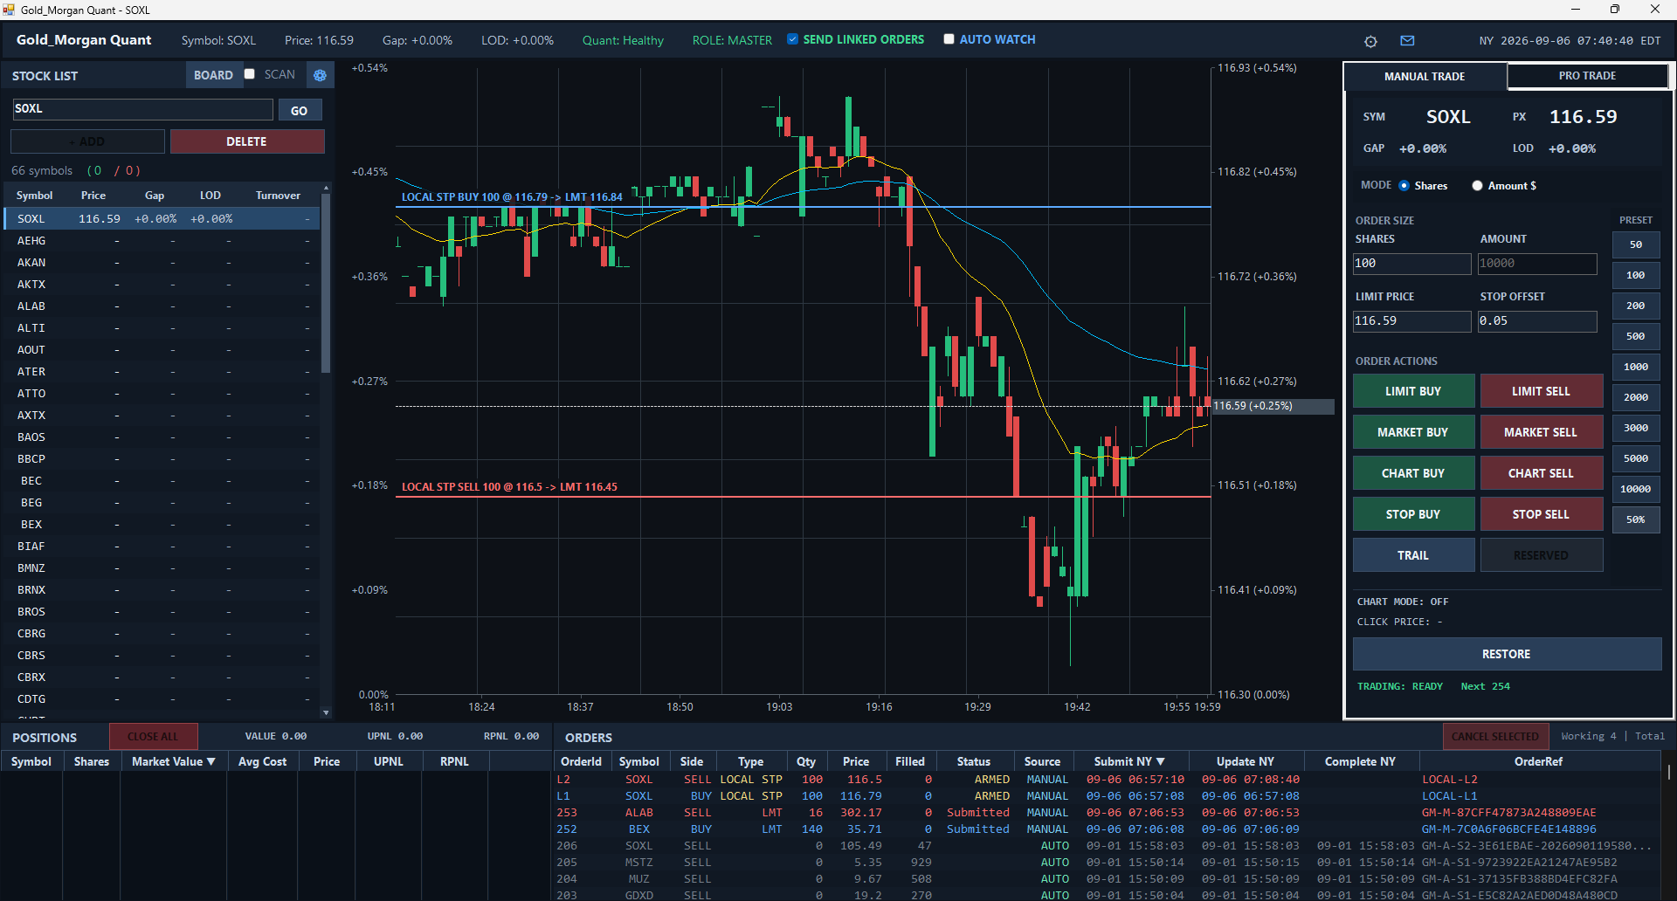Click the ADD button
1677x901 pixels.
click(87, 141)
